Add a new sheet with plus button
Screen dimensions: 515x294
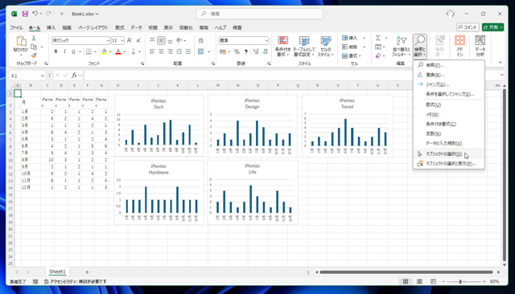point(87,272)
